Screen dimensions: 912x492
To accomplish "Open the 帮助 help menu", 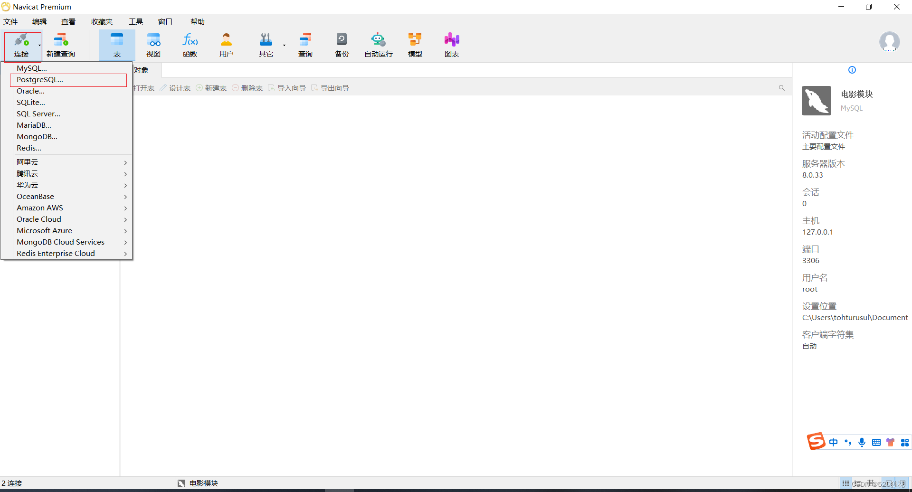I will tap(198, 22).
